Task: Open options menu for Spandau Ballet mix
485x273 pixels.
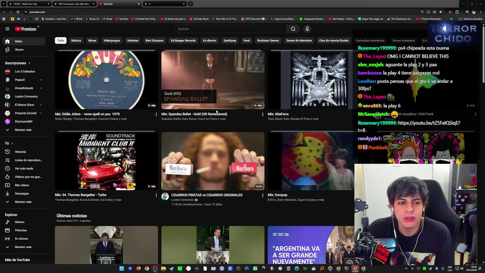Action: (263, 114)
